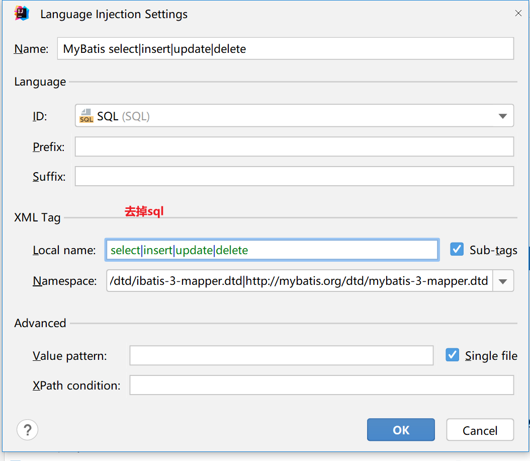
Task: Click the Language Injection Settings title text
Action: point(114,14)
